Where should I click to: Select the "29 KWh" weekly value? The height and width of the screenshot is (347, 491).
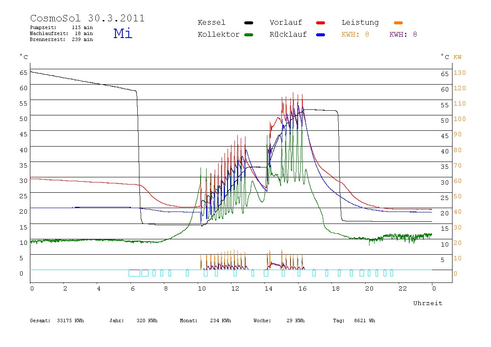coord(295,321)
